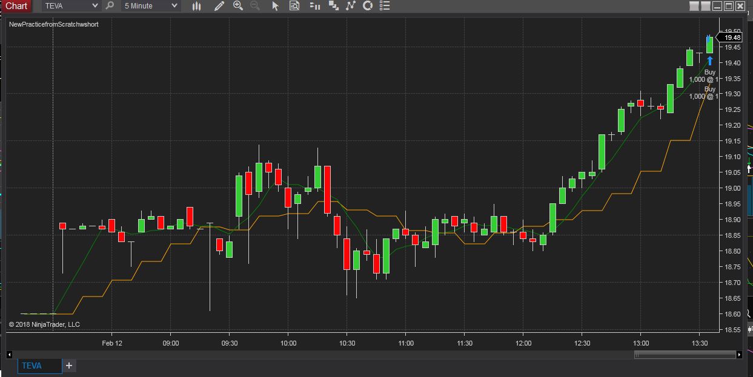Click the first gray link button in title bar
753x377 pixels.
[695, 6]
